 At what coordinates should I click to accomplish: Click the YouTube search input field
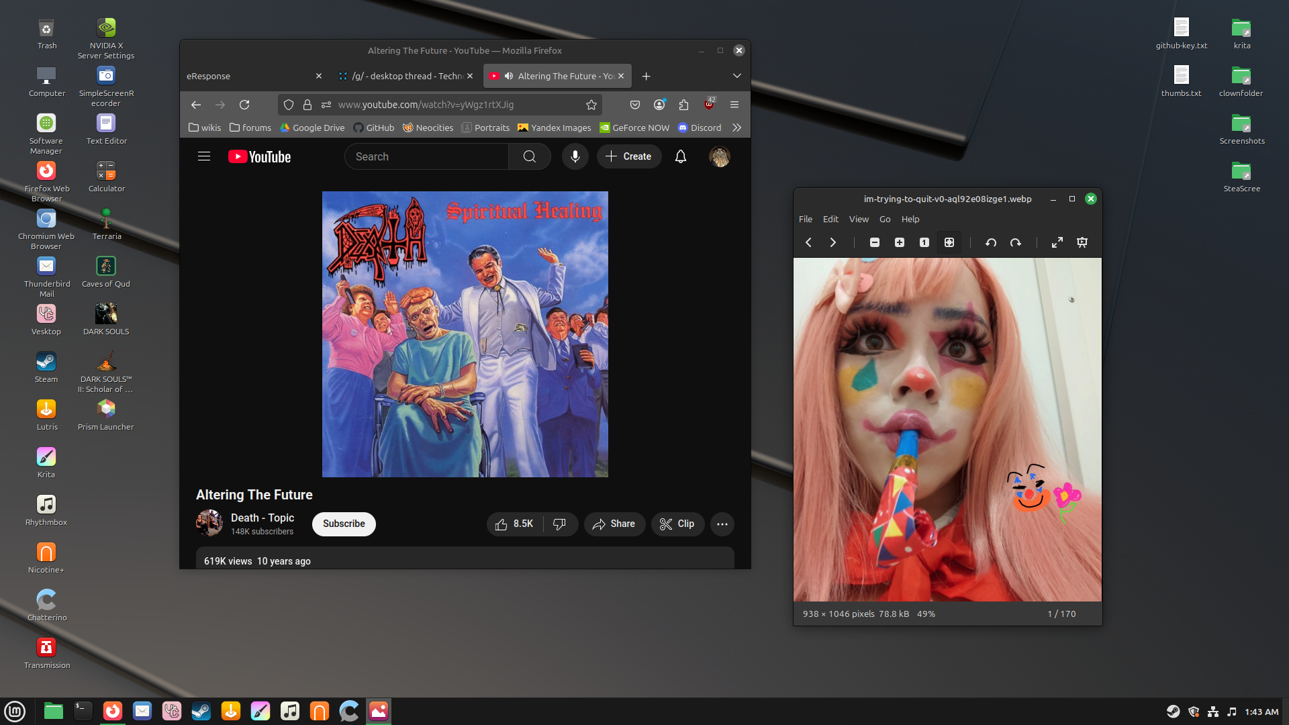[427, 156]
